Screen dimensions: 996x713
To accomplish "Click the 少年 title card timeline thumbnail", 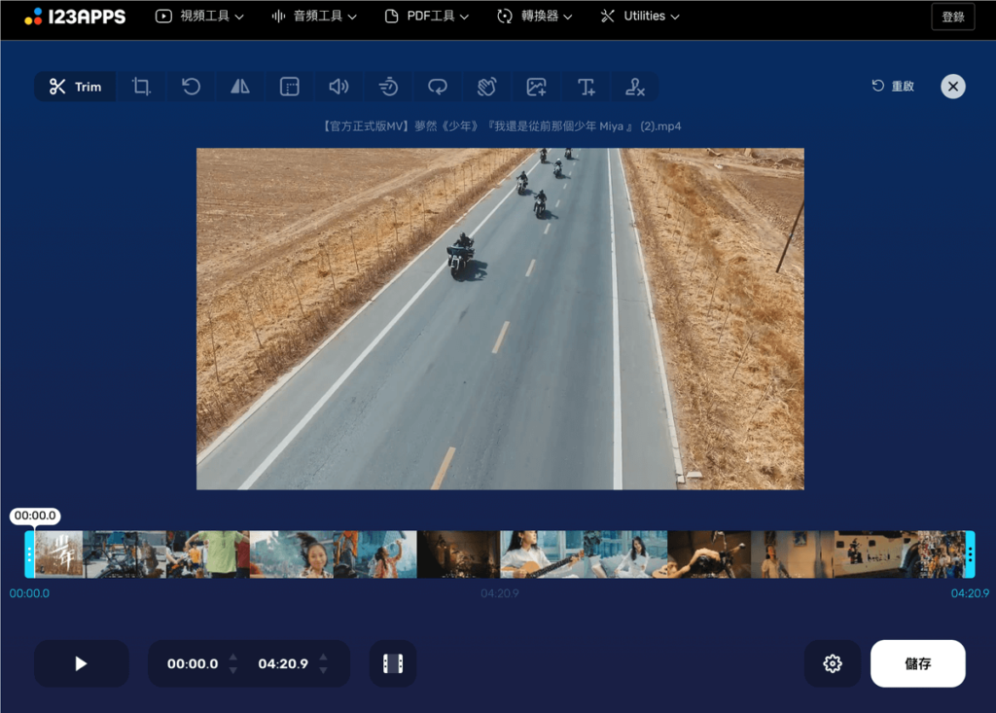I will (58, 554).
